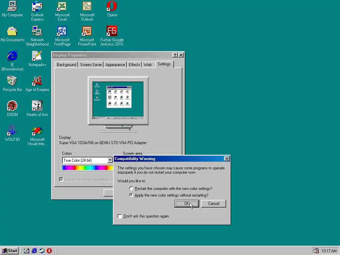340x255 pixels.
Task: Toggle Extend my Windows desktop checkbox
Action: pos(61,180)
